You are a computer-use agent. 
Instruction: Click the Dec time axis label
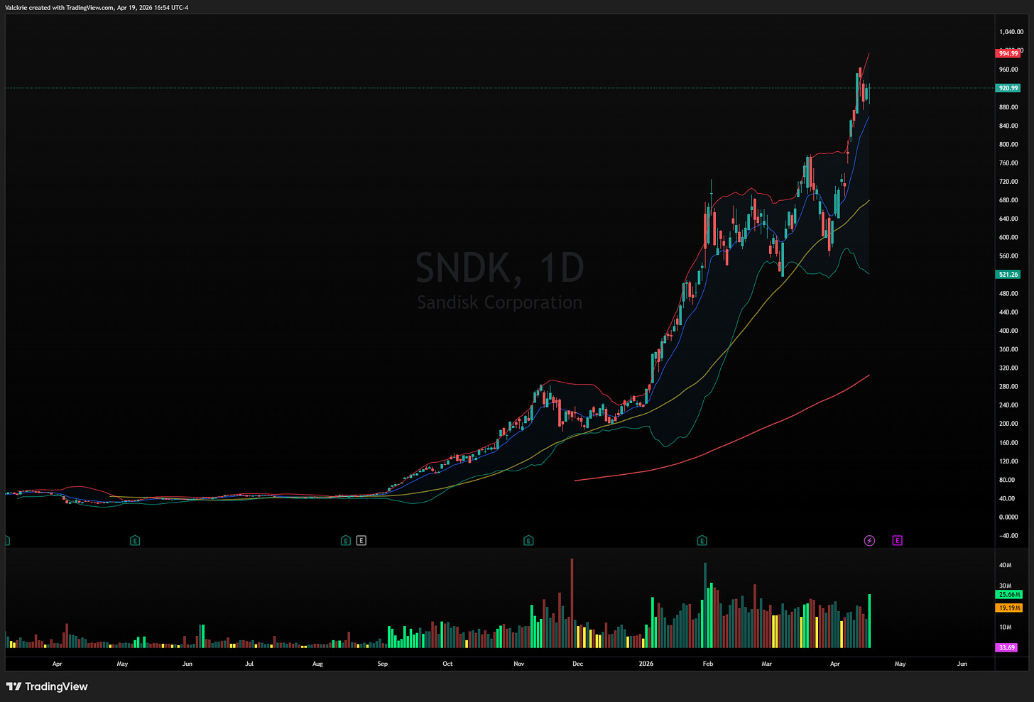(x=578, y=664)
